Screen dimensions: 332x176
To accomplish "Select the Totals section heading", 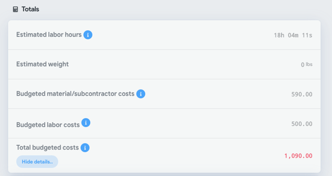I will 30,9.
